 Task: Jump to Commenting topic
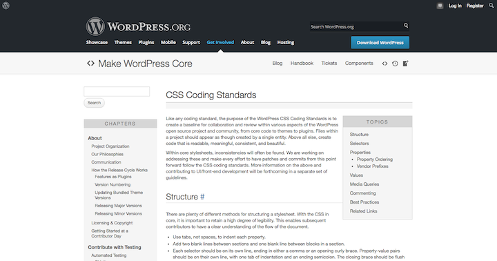point(362,193)
